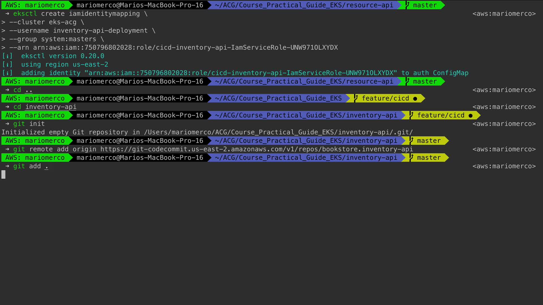Click the yellow master branch segment above git add
Viewport: 543px width, 305px height.
coord(428,158)
